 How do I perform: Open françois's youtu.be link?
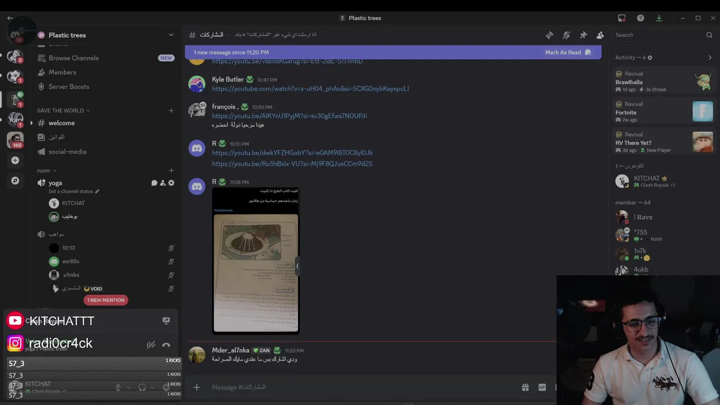[x=289, y=116]
